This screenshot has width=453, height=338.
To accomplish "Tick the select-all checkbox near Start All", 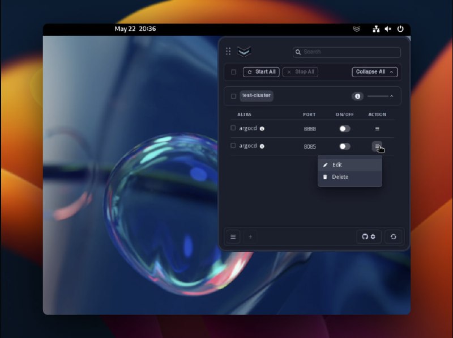I will pyautogui.click(x=233, y=72).
